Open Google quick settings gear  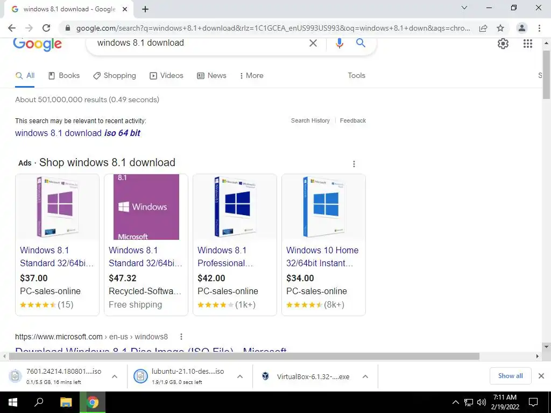point(503,44)
